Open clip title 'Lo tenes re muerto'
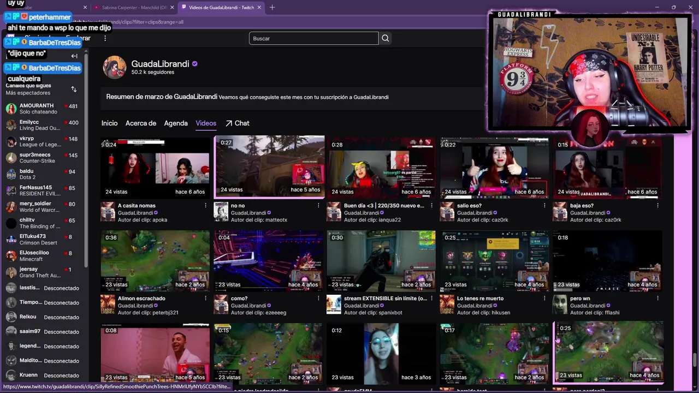The height and width of the screenshot is (393, 699). pyautogui.click(x=480, y=299)
